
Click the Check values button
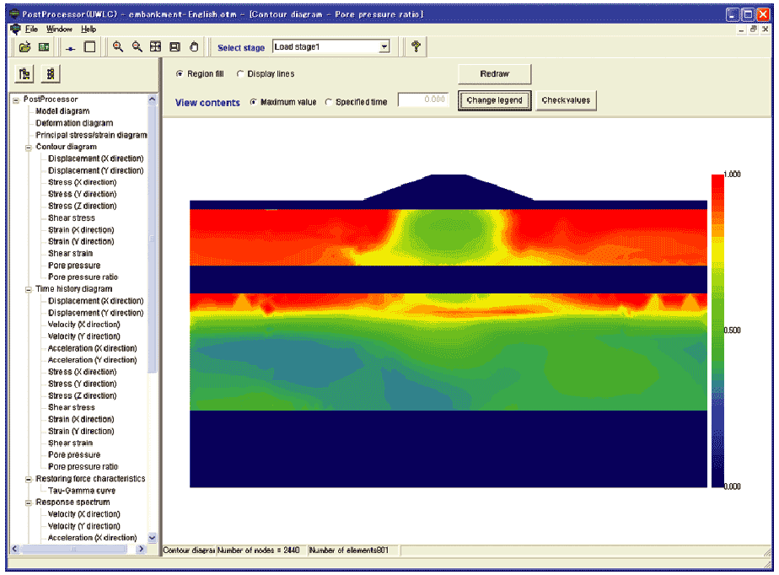tap(566, 100)
